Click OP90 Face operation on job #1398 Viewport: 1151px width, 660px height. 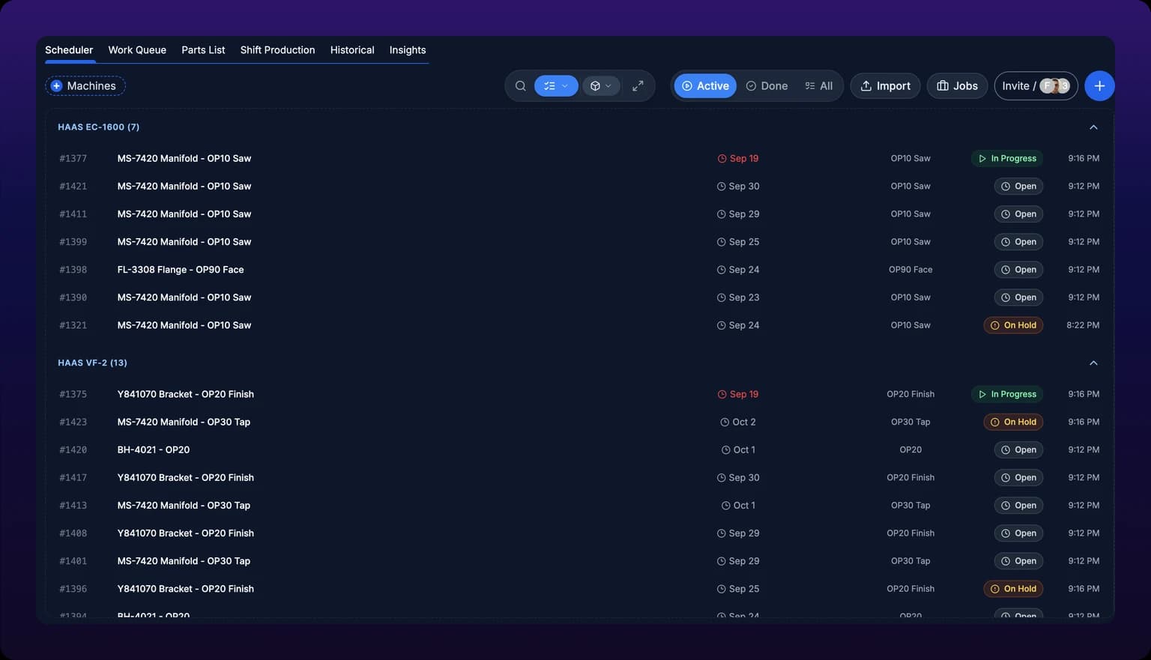(x=910, y=270)
